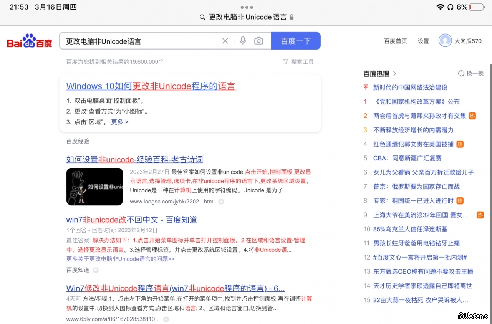This screenshot has width=492, height=324.
Task: Open 设置 menu in header
Action: pos(423,41)
